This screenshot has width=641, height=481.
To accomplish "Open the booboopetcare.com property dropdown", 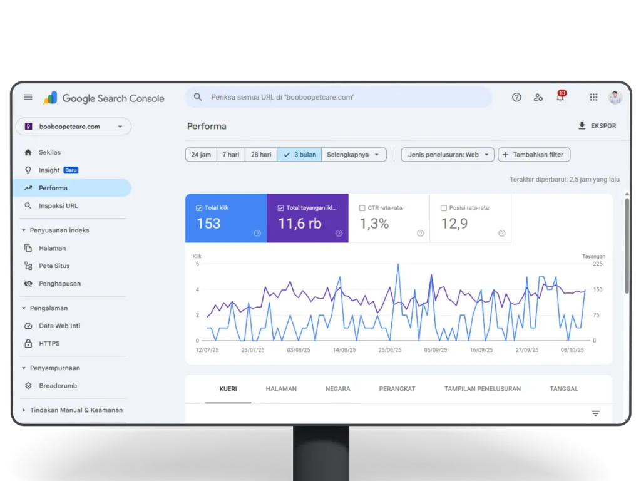I will click(x=73, y=127).
